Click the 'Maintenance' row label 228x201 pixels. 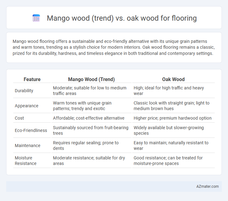pos(27,146)
